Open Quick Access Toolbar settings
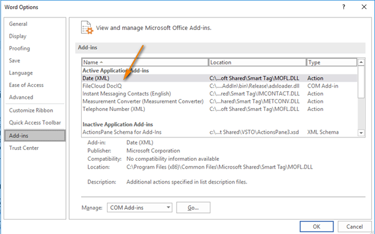 pos(35,122)
